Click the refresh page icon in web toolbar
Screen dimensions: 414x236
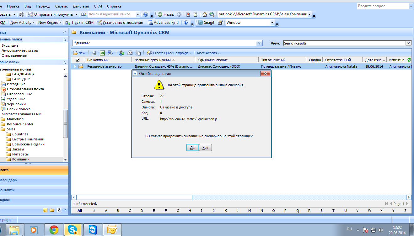[x=195, y=14]
